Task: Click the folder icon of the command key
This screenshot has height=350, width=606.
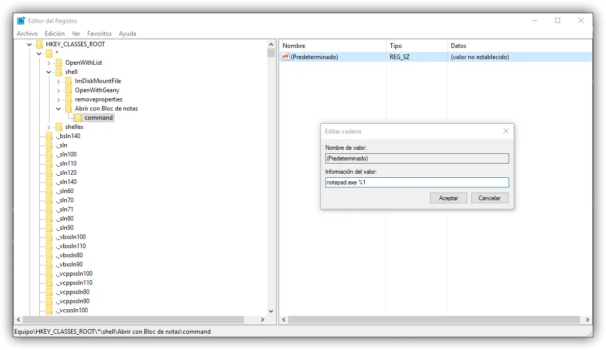Action: (78, 118)
